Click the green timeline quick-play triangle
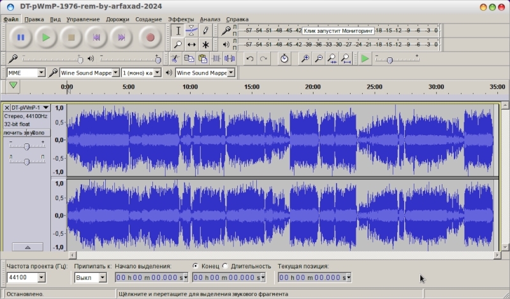Viewport: 510px width, 299px height. 13,85
